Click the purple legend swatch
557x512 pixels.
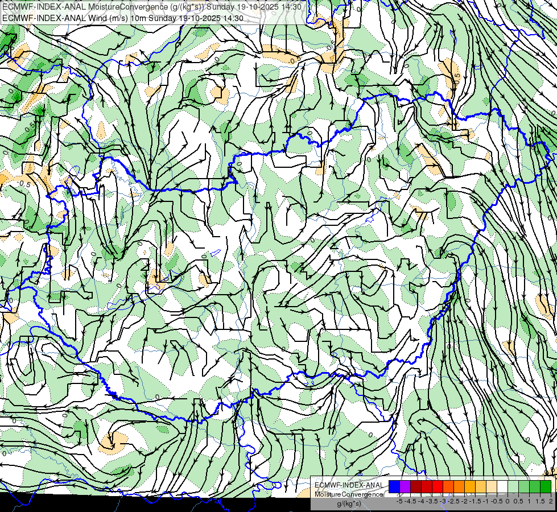[x=405, y=486]
